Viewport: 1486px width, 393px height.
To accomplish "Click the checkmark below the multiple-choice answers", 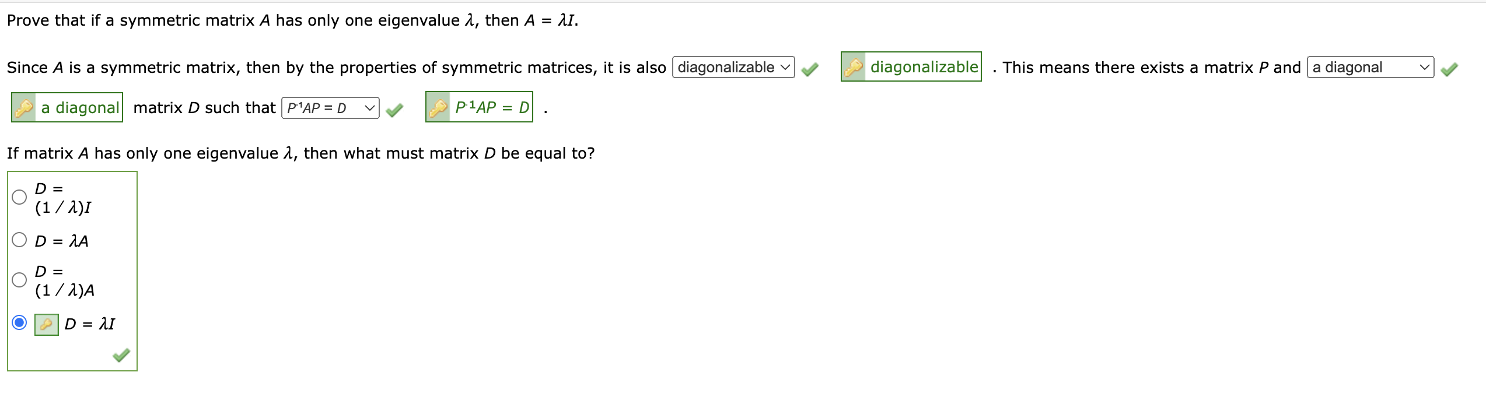I will coord(121,356).
